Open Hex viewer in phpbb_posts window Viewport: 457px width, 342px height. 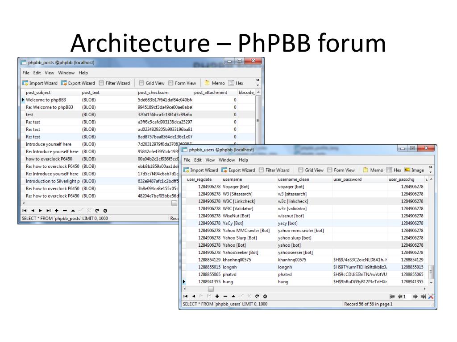click(x=236, y=83)
